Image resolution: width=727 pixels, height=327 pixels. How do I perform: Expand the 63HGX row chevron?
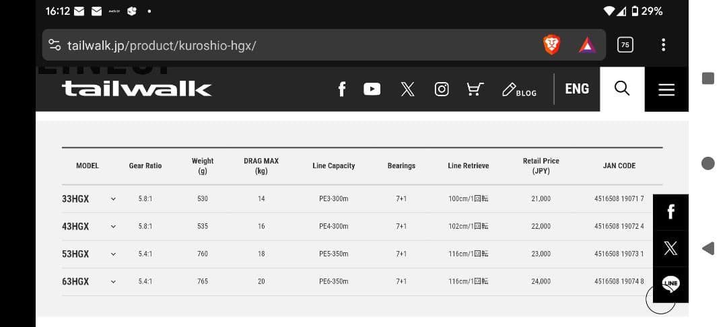[x=113, y=282]
